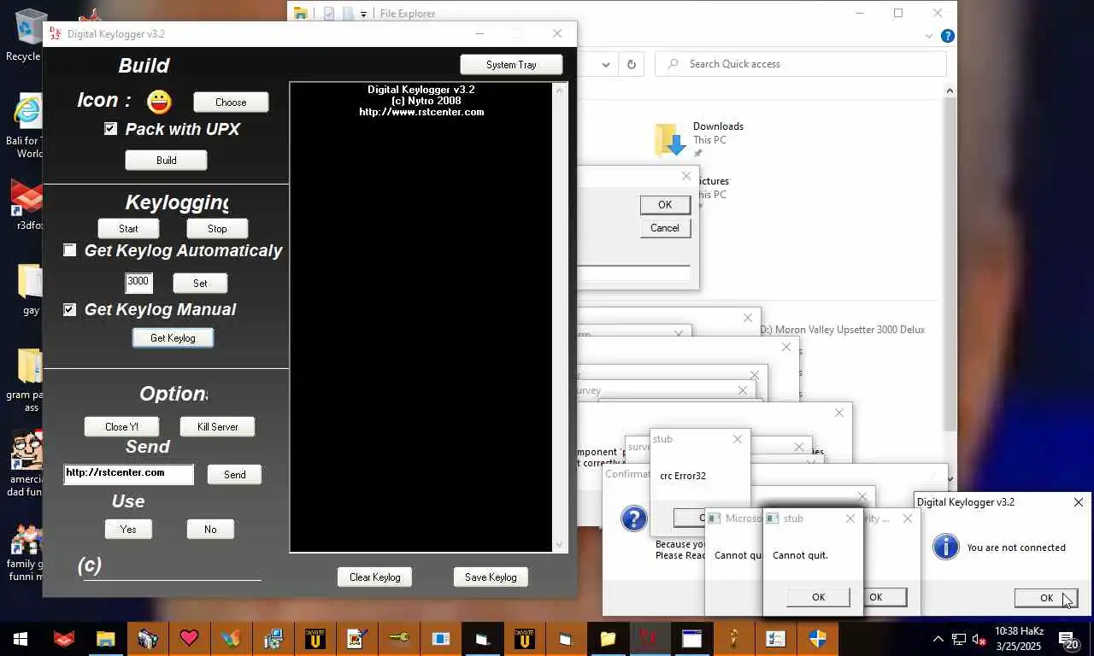Click the System Tray button
Screen dimensions: 1094x656
click(511, 65)
